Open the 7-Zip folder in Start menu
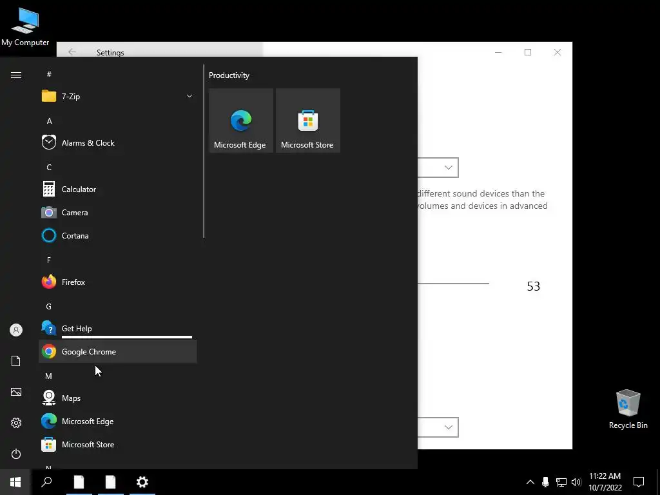The width and height of the screenshot is (660, 495). (118, 97)
